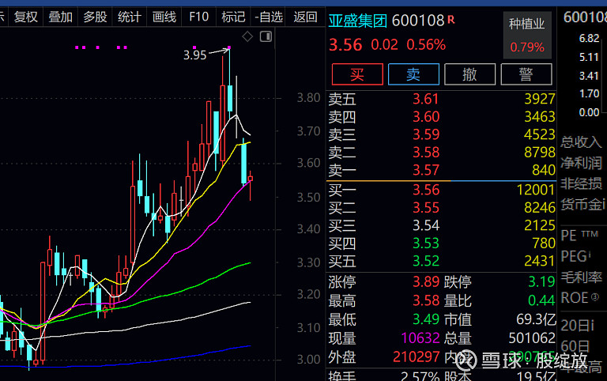Click 跌停 limit-down price 3.19
The height and width of the screenshot is (381, 607).
[x=541, y=282]
